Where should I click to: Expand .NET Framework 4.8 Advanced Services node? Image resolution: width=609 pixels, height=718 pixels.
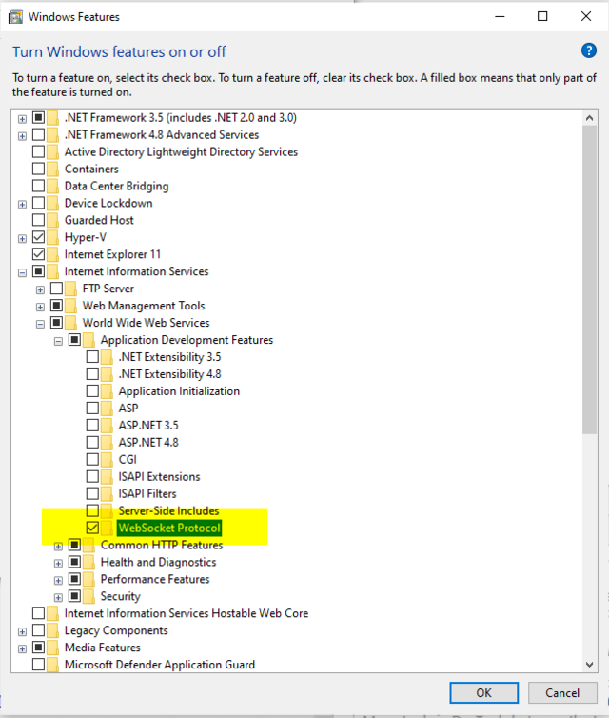(22, 136)
